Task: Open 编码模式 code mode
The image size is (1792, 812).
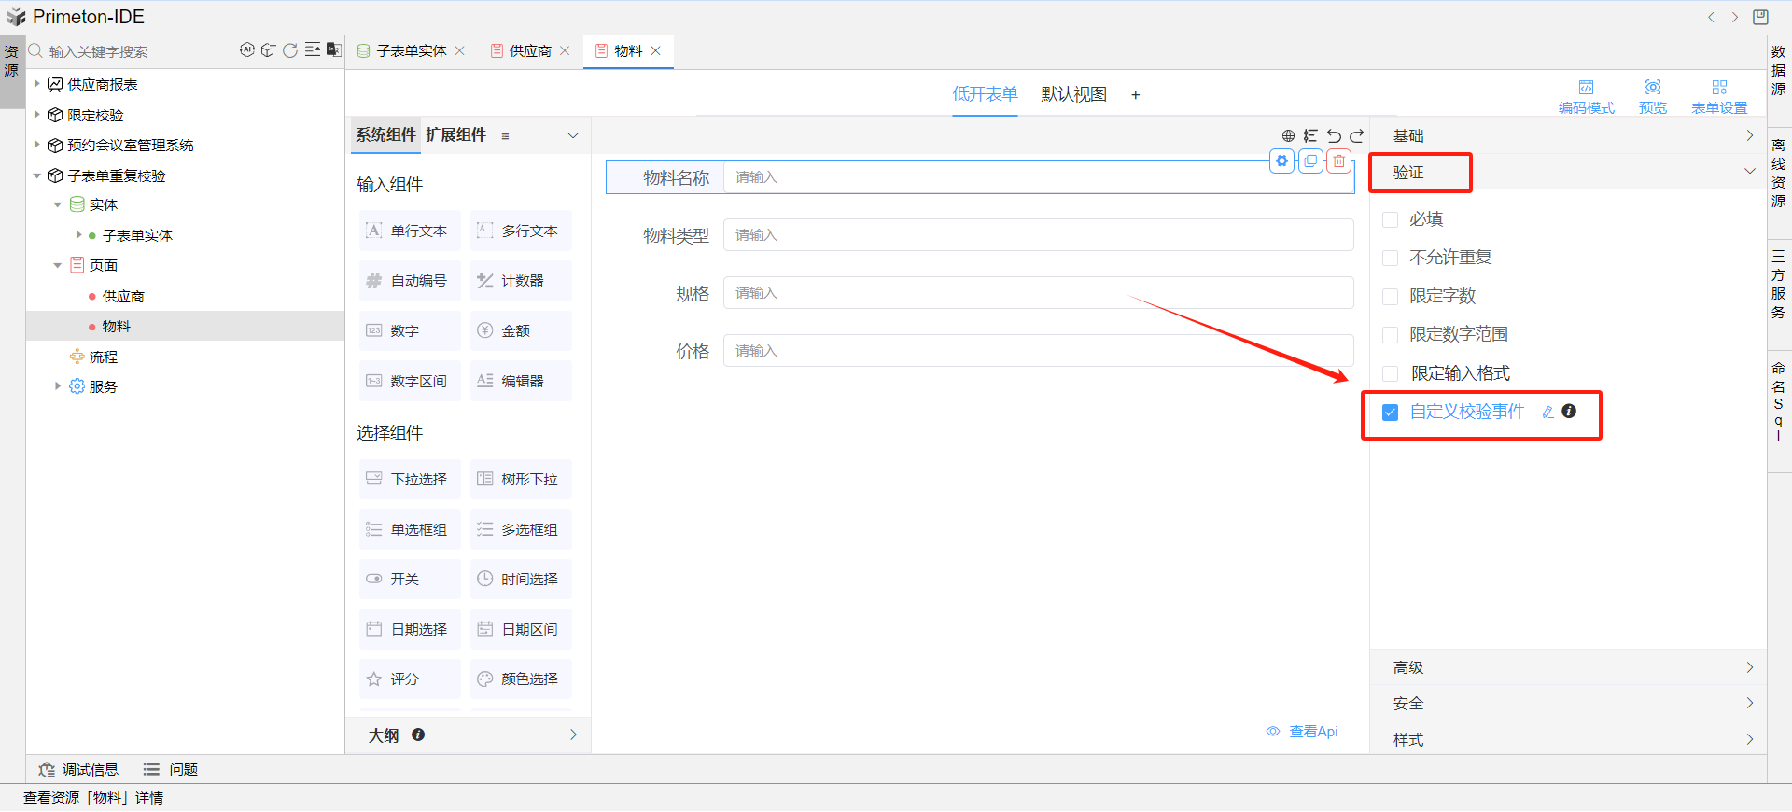Action: 1586,96
